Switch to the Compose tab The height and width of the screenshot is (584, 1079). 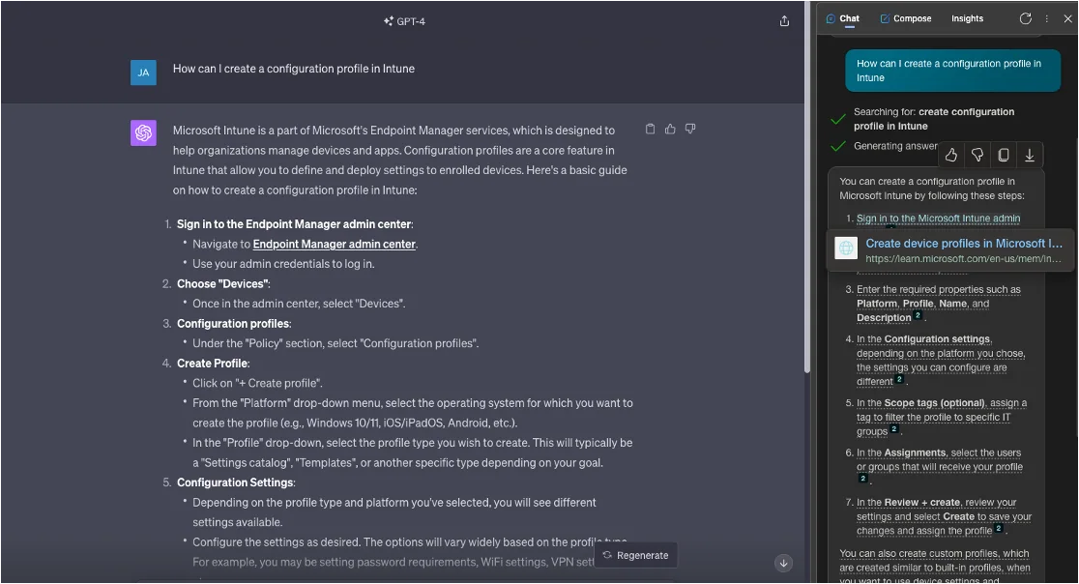[x=906, y=18]
